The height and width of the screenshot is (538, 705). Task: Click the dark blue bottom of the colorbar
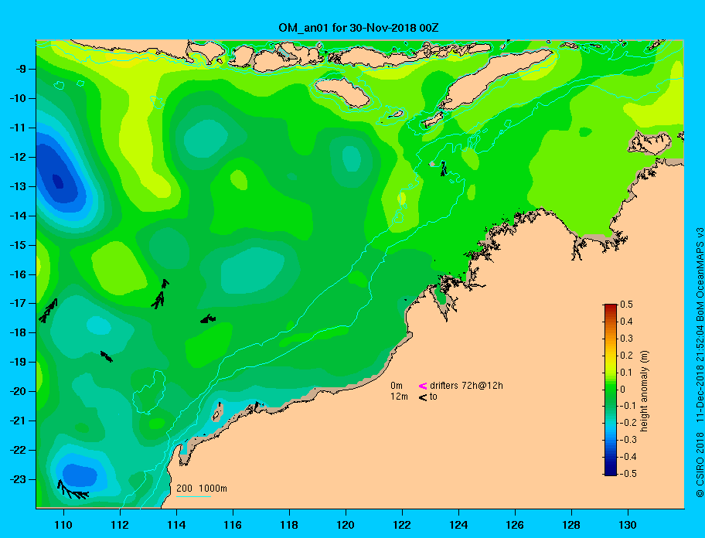click(x=611, y=472)
